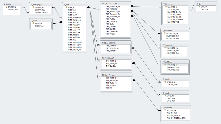Select the LAND_Abk field in T_Land
This screenshot has width=221, height=124.
coord(171,98)
